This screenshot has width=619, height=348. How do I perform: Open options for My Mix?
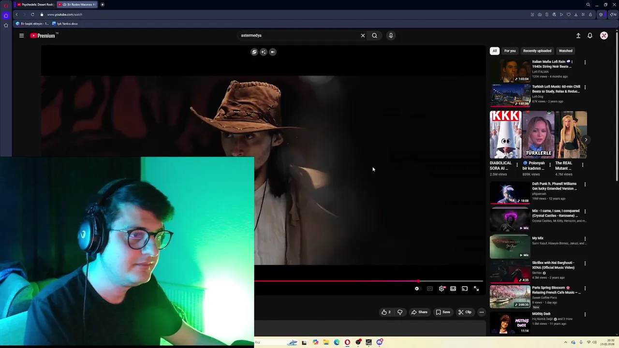click(x=585, y=239)
